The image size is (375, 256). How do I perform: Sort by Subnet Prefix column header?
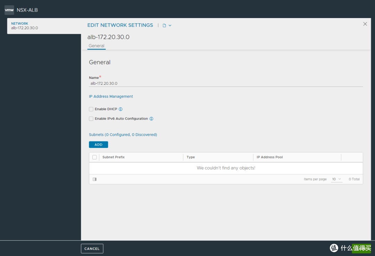113,157
